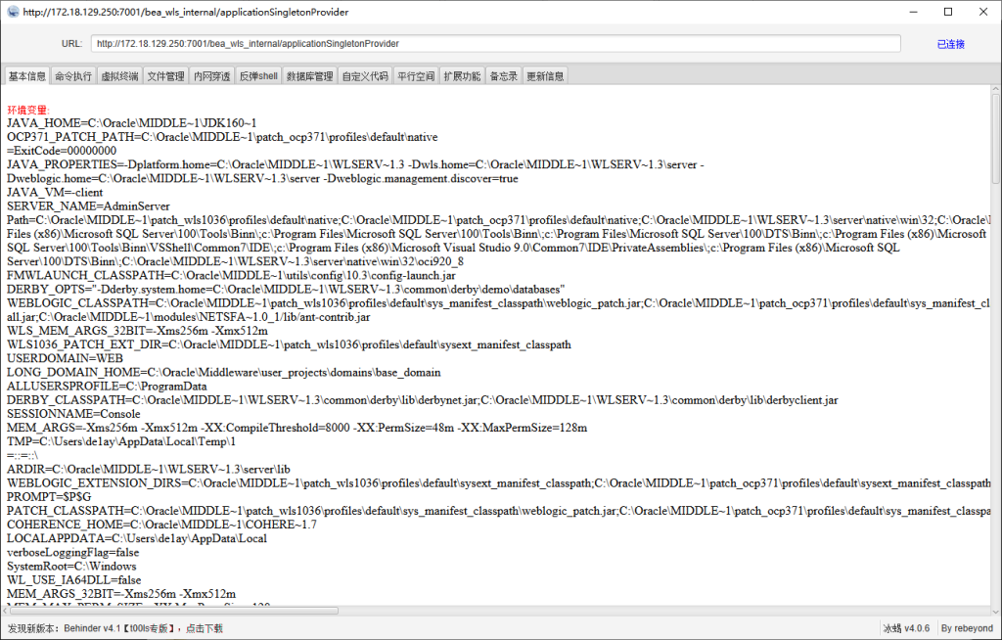Click the DERBY_OPTS line
Viewport: 1002px width, 640px height.
(286, 289)
